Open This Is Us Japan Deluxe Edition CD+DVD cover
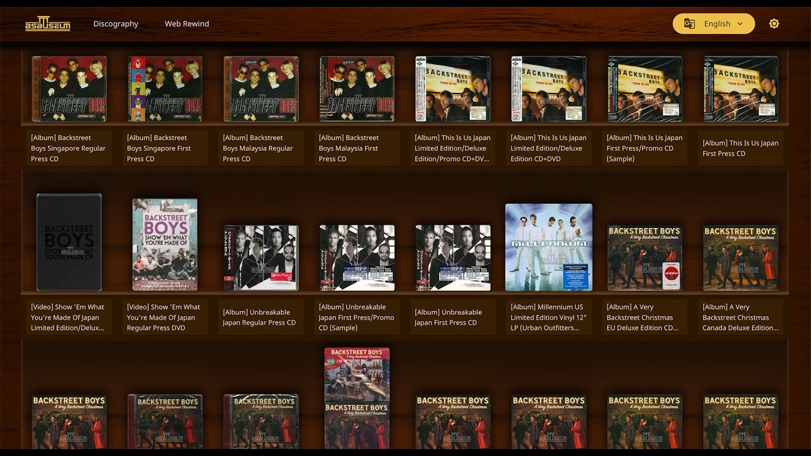Viewport: 811px width, 456px height. (549, 89)
